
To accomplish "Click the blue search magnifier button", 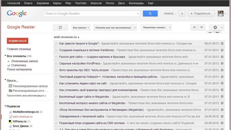I will [150, 14].
